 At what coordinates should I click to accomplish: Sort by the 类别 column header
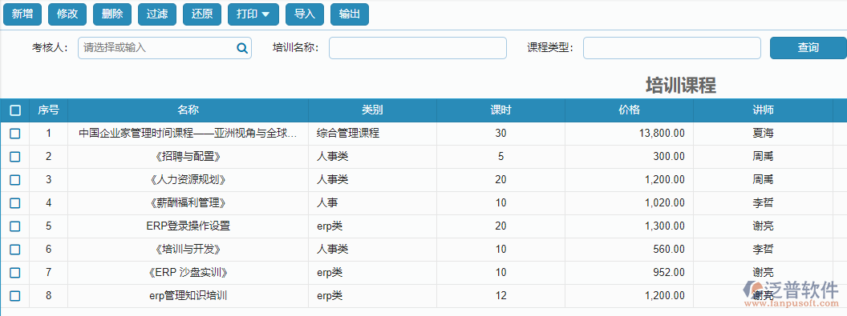(x=372, y=110)
